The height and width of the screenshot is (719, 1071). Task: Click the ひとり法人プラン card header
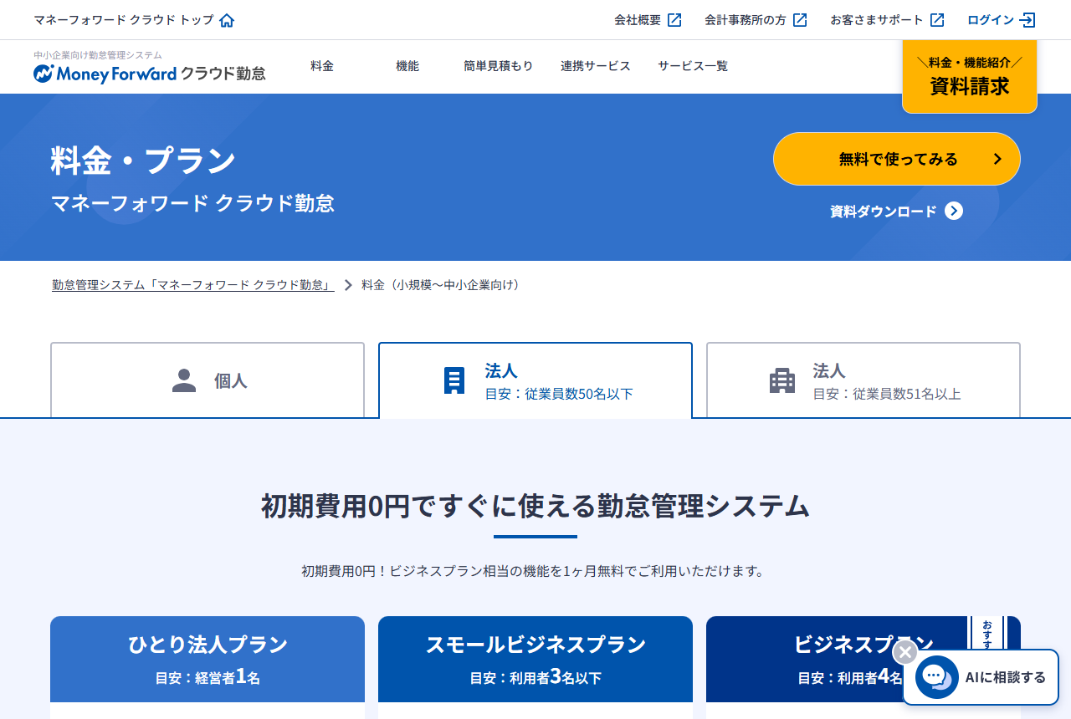pos(208,660)
